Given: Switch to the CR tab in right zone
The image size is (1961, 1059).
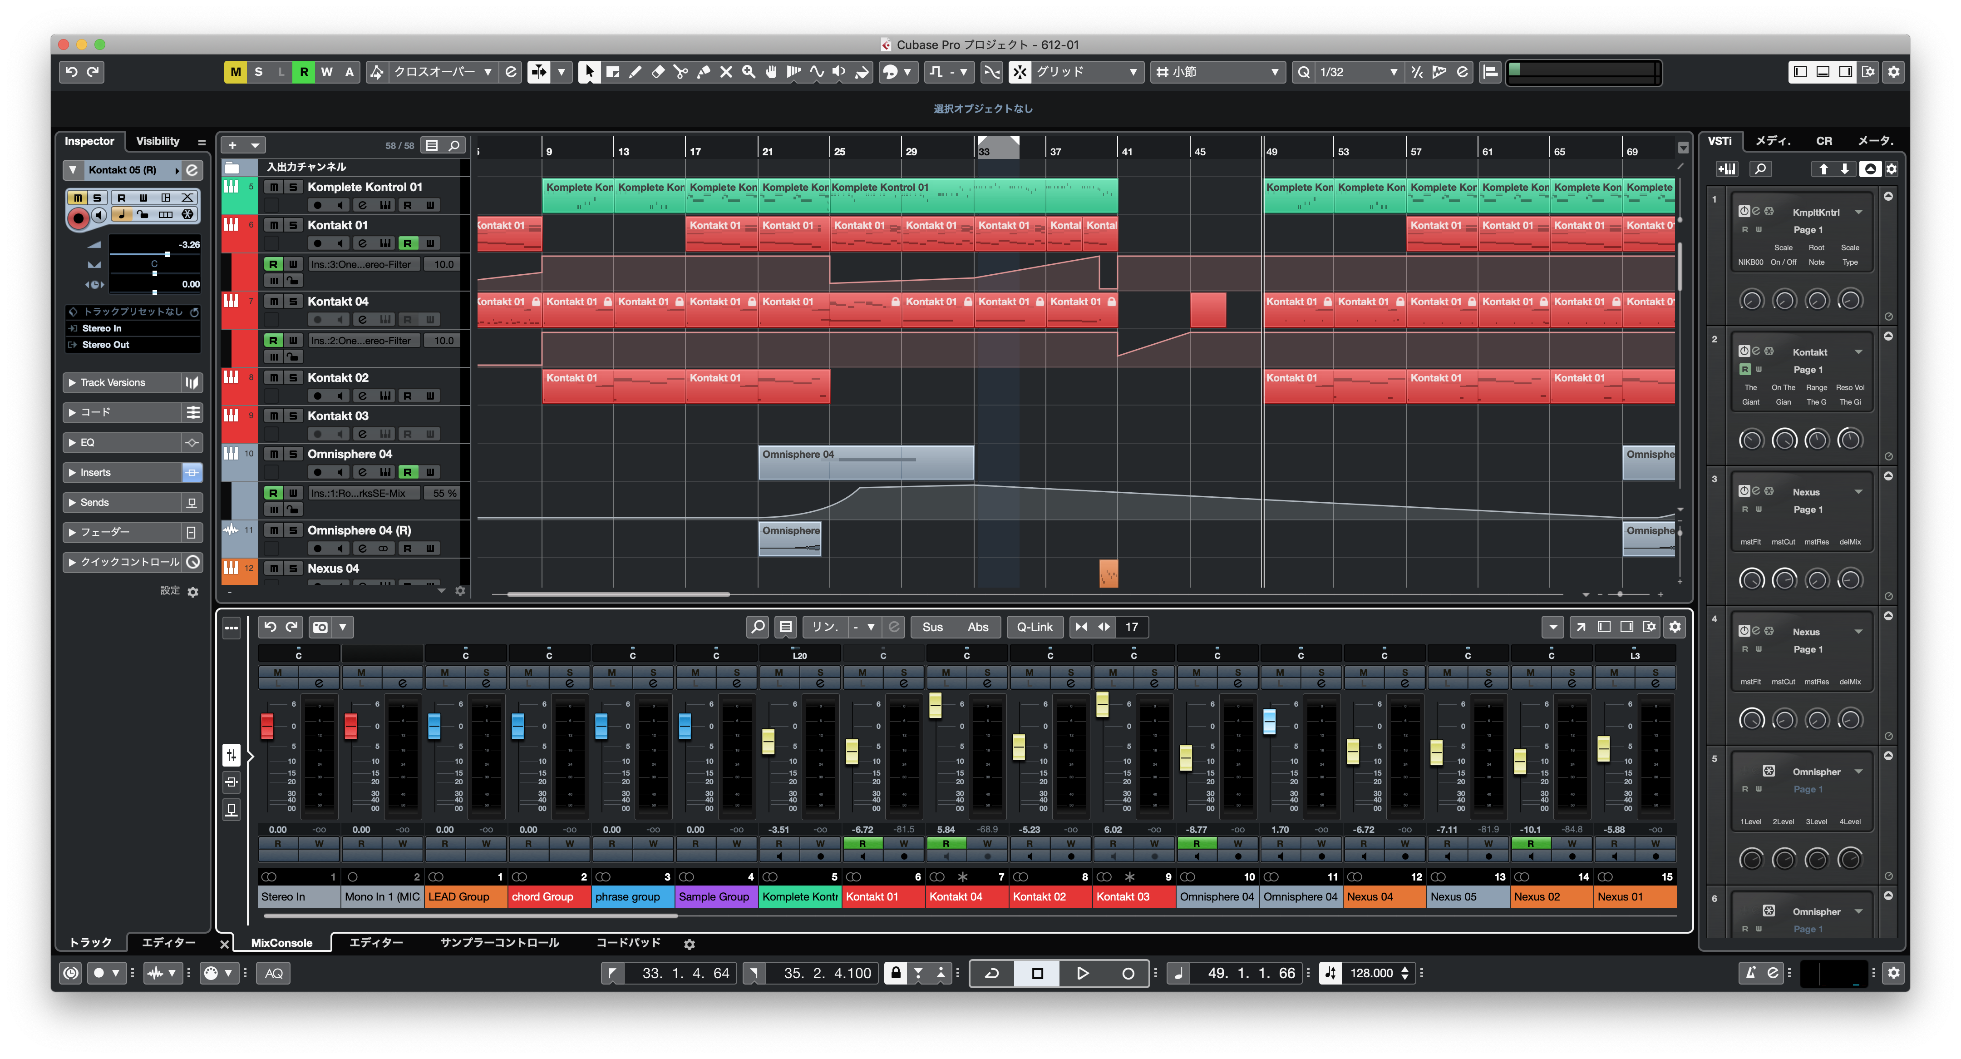Looking at the screenshot, I should tap(1824, 141).
